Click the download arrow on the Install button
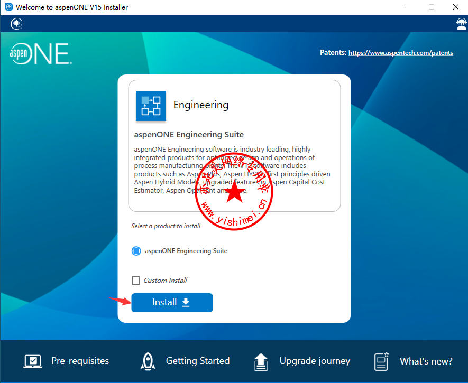This screenshot has height=383, width=468. 186,302
